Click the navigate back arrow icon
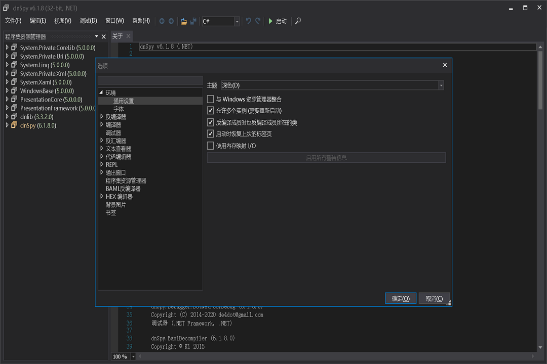This screenshot has width=547, height=364. 161,21
